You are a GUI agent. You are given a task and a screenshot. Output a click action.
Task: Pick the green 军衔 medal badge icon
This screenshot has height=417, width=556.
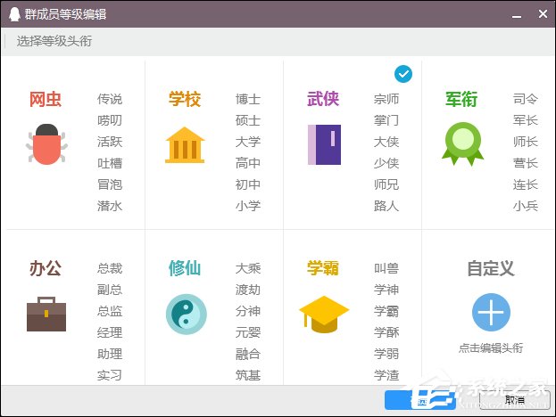(462, 143)
